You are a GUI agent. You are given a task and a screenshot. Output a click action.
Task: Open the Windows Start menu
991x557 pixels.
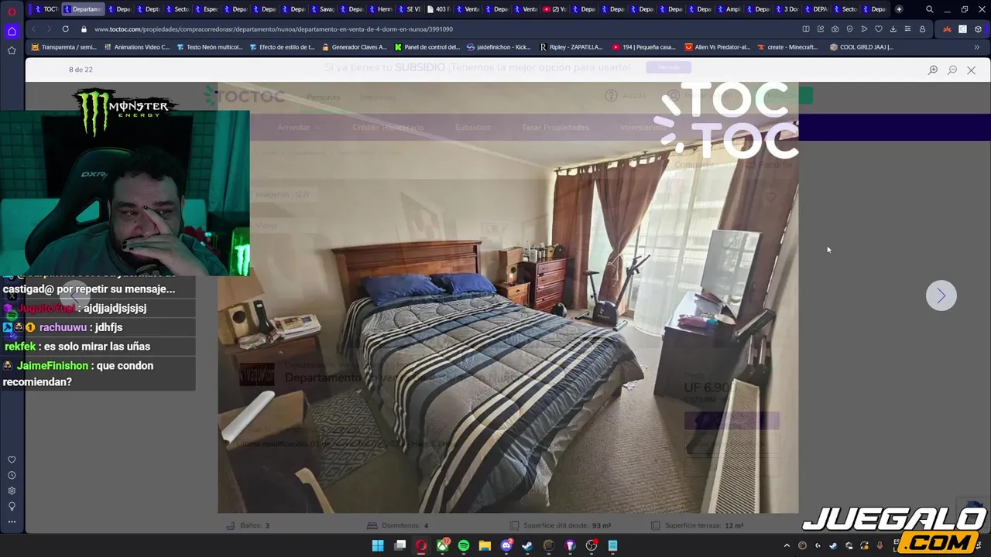[378, 545]
